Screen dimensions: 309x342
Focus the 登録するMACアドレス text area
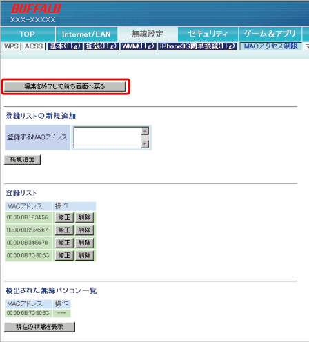(108, 137)
